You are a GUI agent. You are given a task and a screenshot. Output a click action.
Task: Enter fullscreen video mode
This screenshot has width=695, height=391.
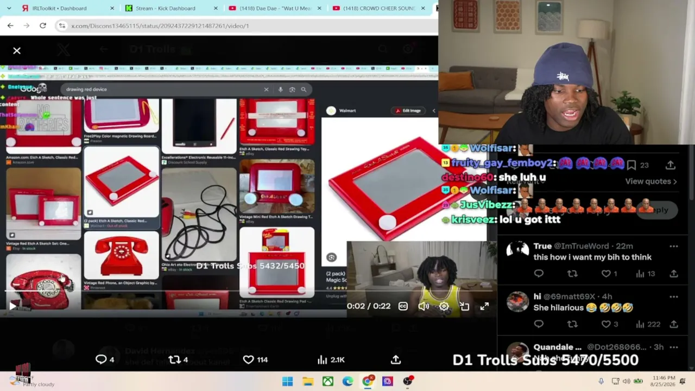484,306
